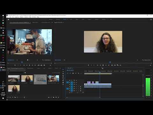Add marker in Program monitor
Image resolution: width=153 pixels, height=115 pixels.
point(88,65)
